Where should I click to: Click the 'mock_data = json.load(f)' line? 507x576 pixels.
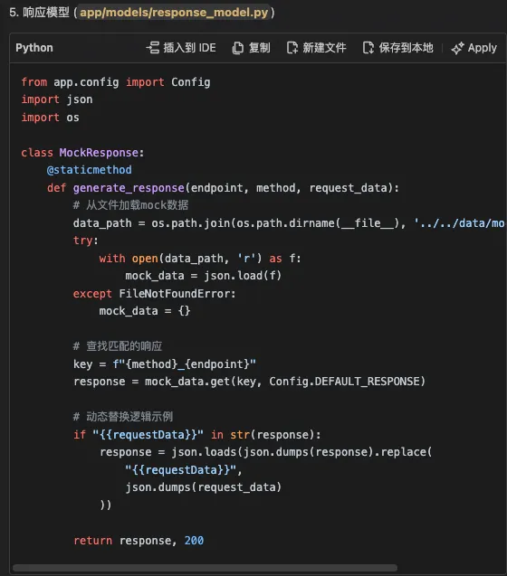(203, 276)
